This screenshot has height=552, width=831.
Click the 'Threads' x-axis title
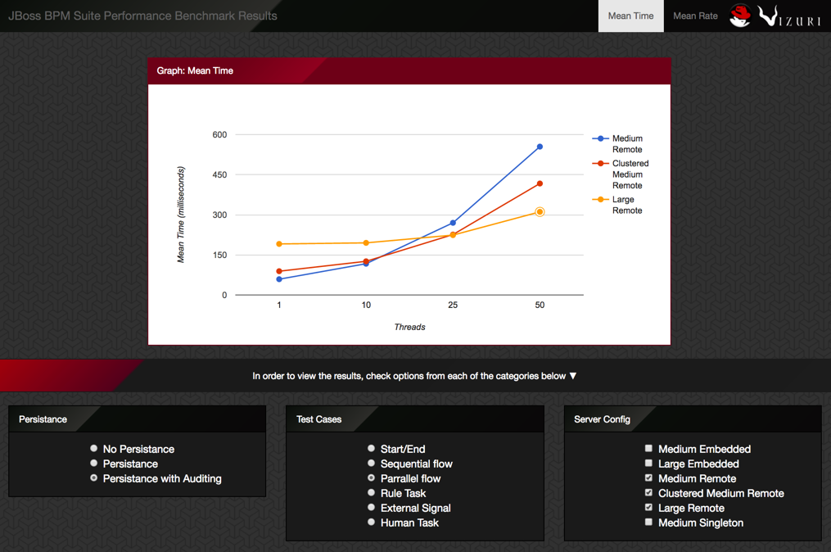click(409, 327)
